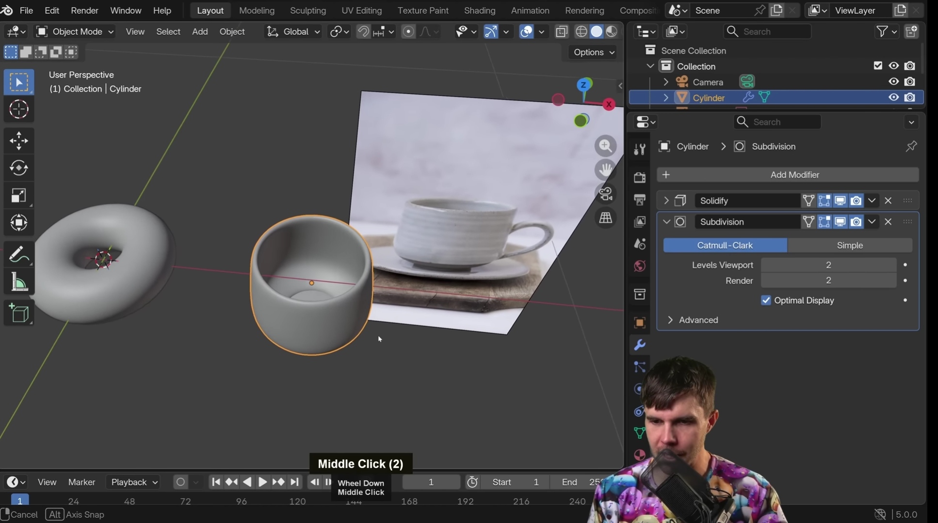Select the Add Cube tool
The image size is (938, 523).
pyautogui.click(x=18, y=313)
